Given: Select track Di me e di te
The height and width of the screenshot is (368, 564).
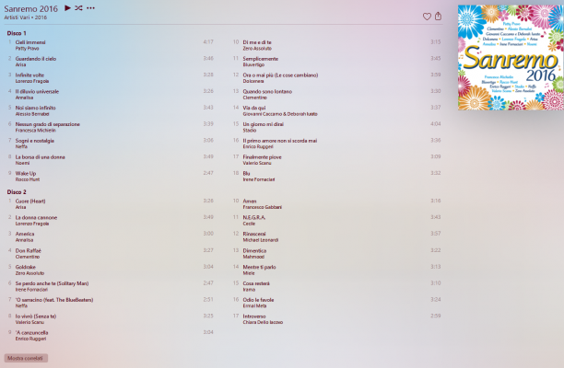Looking at the screenshot, I should [257, 42].
